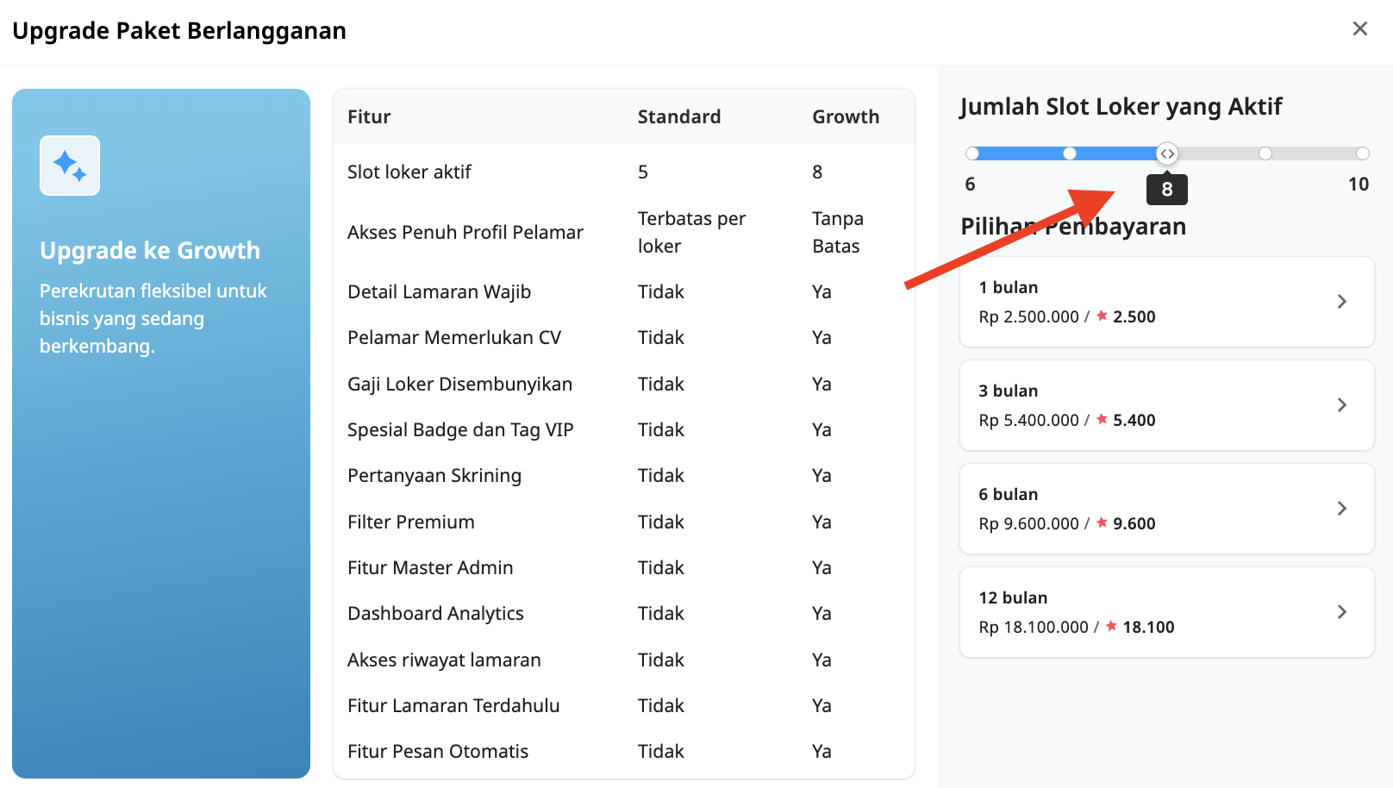The height and width of the screenshot is (788, 1393).
Task: Open the 6 bulan payment chevron
Action: (1341, 509)
